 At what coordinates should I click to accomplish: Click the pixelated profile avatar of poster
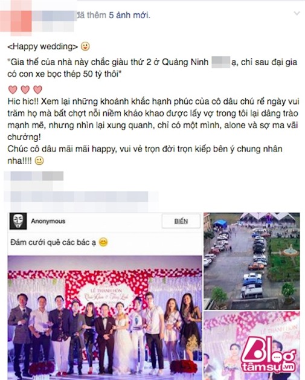tap(16, 16)
